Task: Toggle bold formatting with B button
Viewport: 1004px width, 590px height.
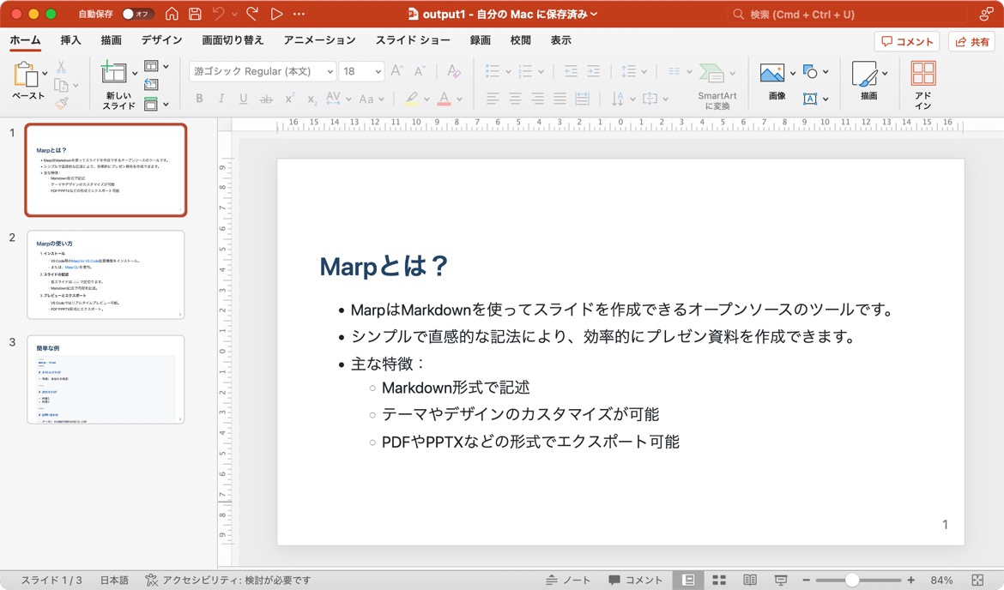Action: pos(199,99)
